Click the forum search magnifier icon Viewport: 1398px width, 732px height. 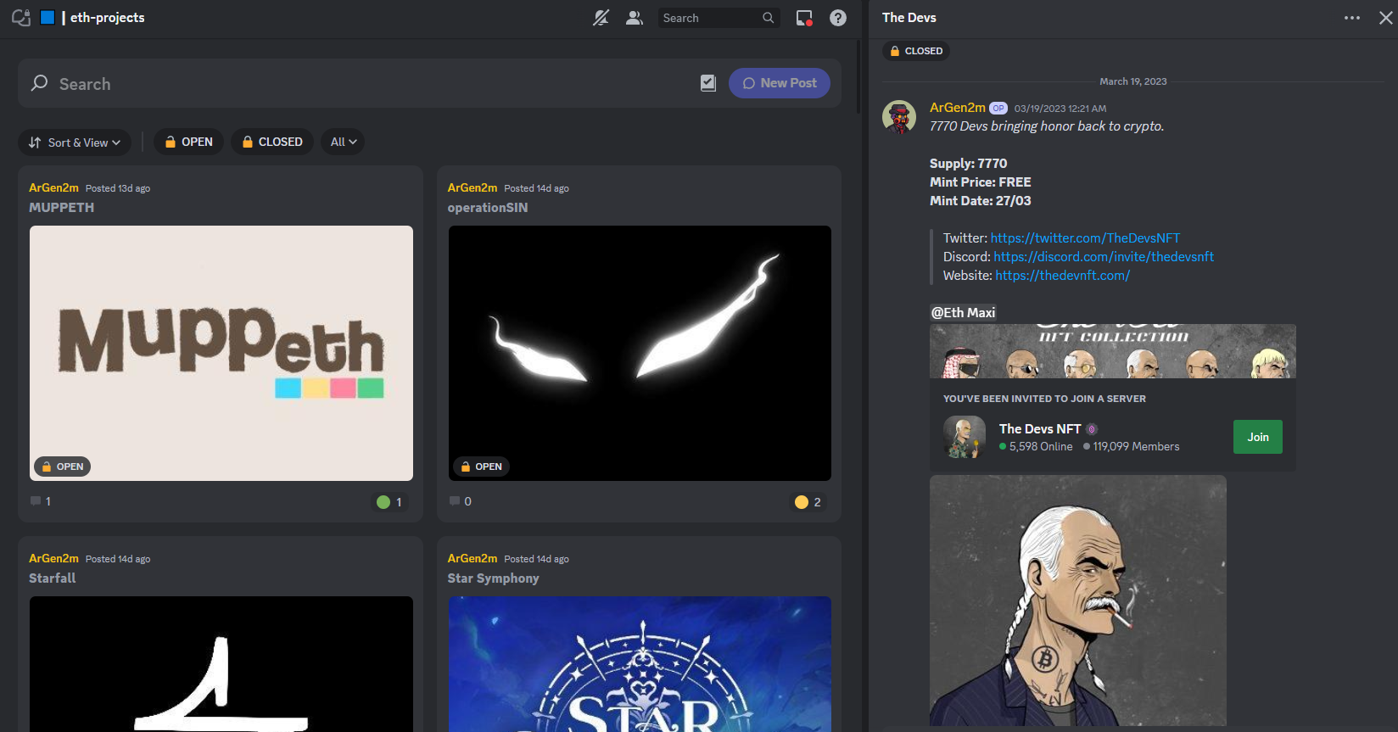click(x=39, y=83)
